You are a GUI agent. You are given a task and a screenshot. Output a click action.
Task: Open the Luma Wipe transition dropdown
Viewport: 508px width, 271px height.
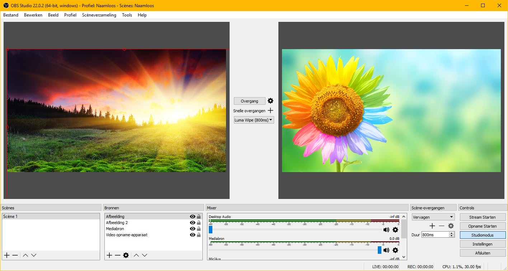[254, 120]
